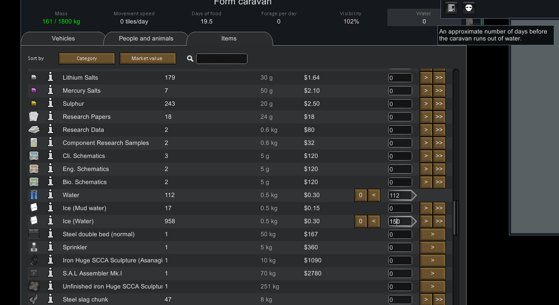The image size is (559, 305).
Task: Remove one Ice (Water) with < button
Action: pyautogui.click(x=373, y=221)
